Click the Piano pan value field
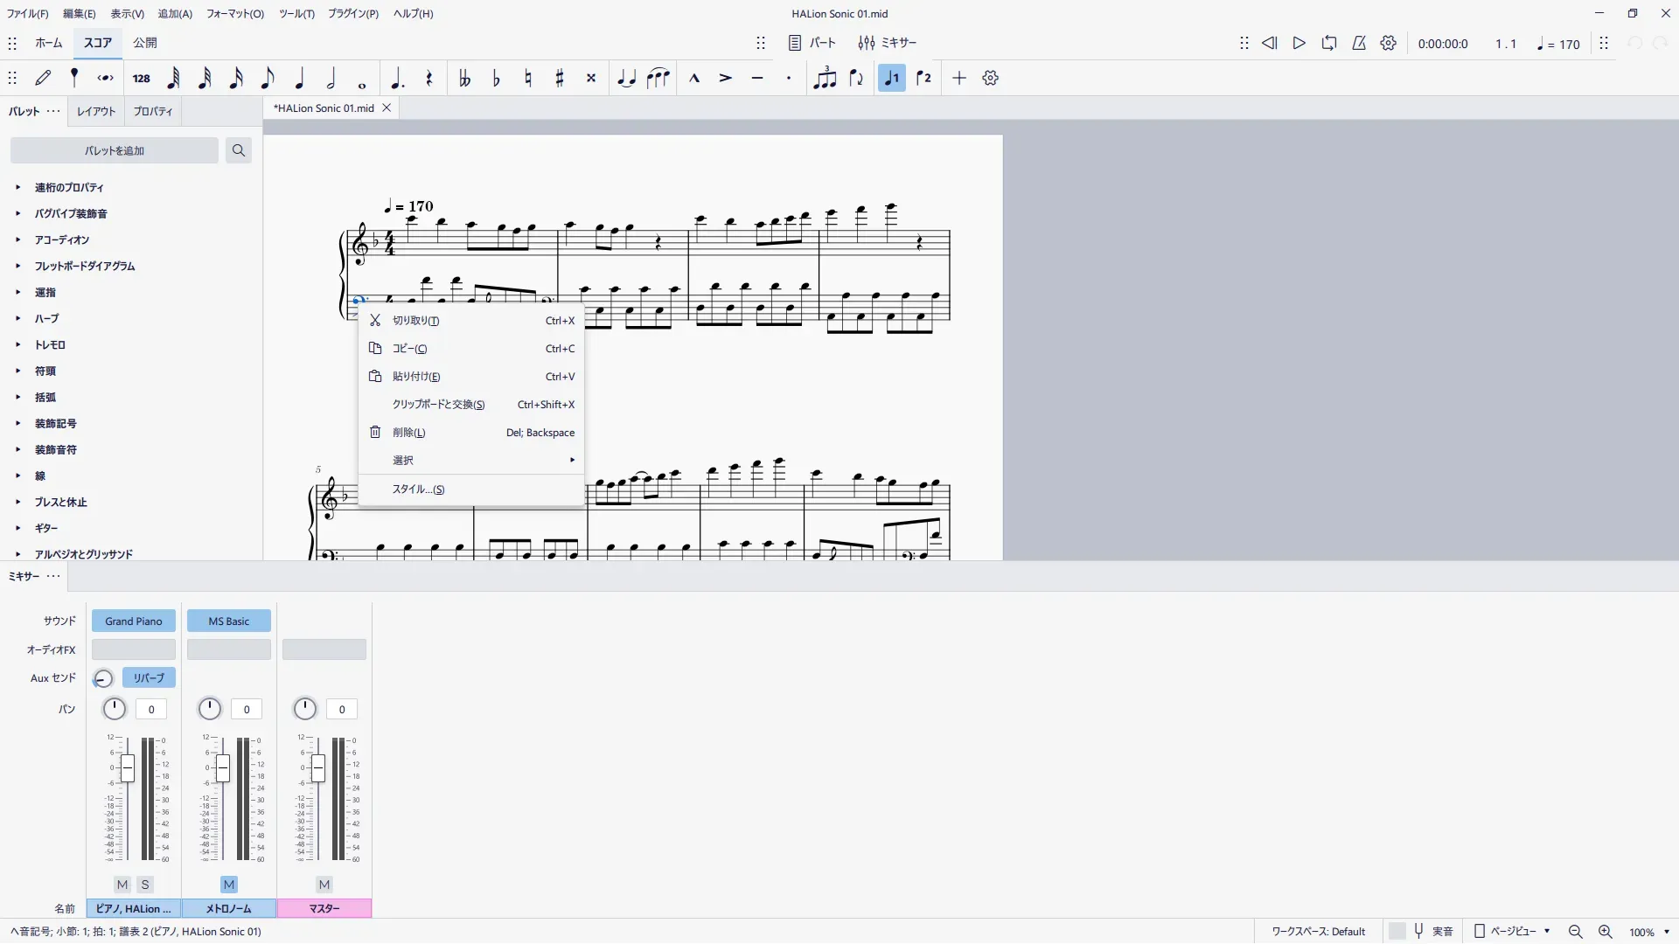The image size is (1679, 944). pos(151,710)
